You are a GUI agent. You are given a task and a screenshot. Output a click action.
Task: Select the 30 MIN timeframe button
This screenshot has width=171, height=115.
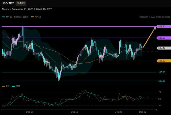(21, 3)
